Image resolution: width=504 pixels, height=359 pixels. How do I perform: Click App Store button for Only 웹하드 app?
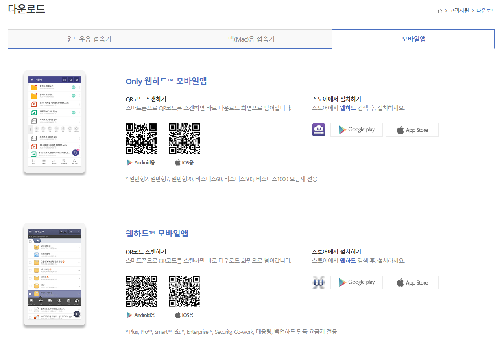tap(412, 130)
